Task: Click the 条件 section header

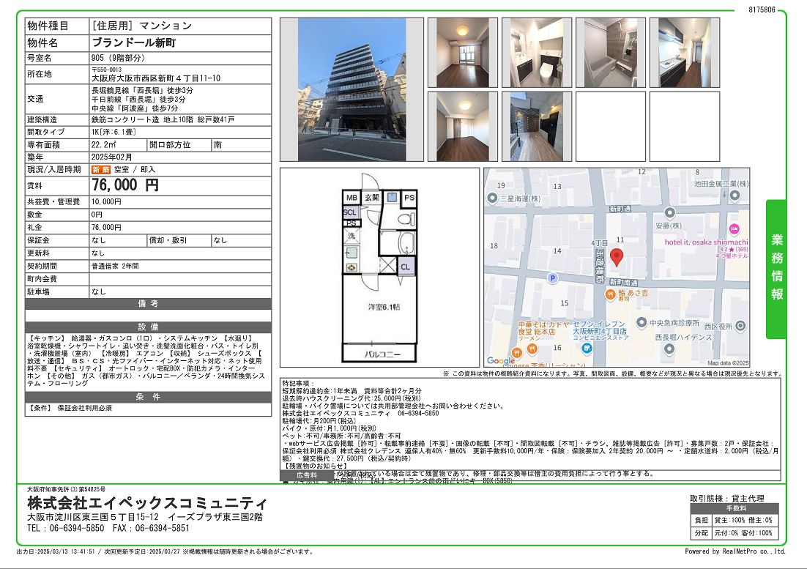Action: point(148,397)
